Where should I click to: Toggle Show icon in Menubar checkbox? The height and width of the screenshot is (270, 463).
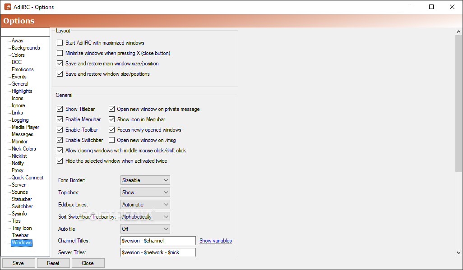111,119
